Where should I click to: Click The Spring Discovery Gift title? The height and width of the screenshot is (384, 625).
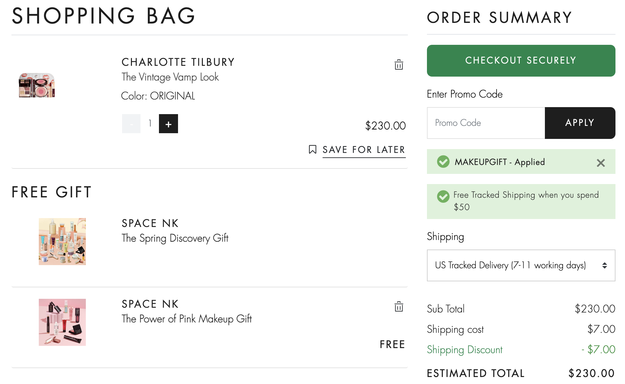[x=175, y=238]
